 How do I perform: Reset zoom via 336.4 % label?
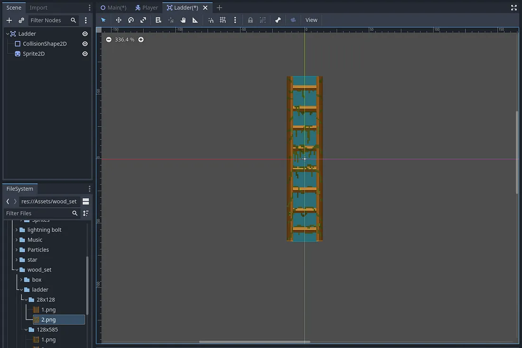124,39
